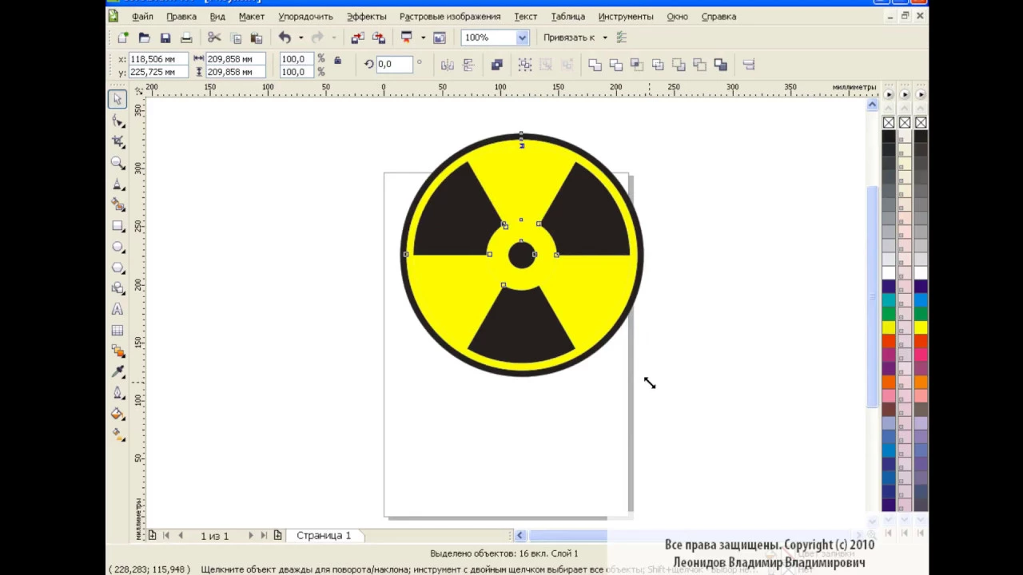Image resolution: width=1023 pixels, height=575 pixels.
Task: Click the Export icon
Action: (x=379, y=38)
